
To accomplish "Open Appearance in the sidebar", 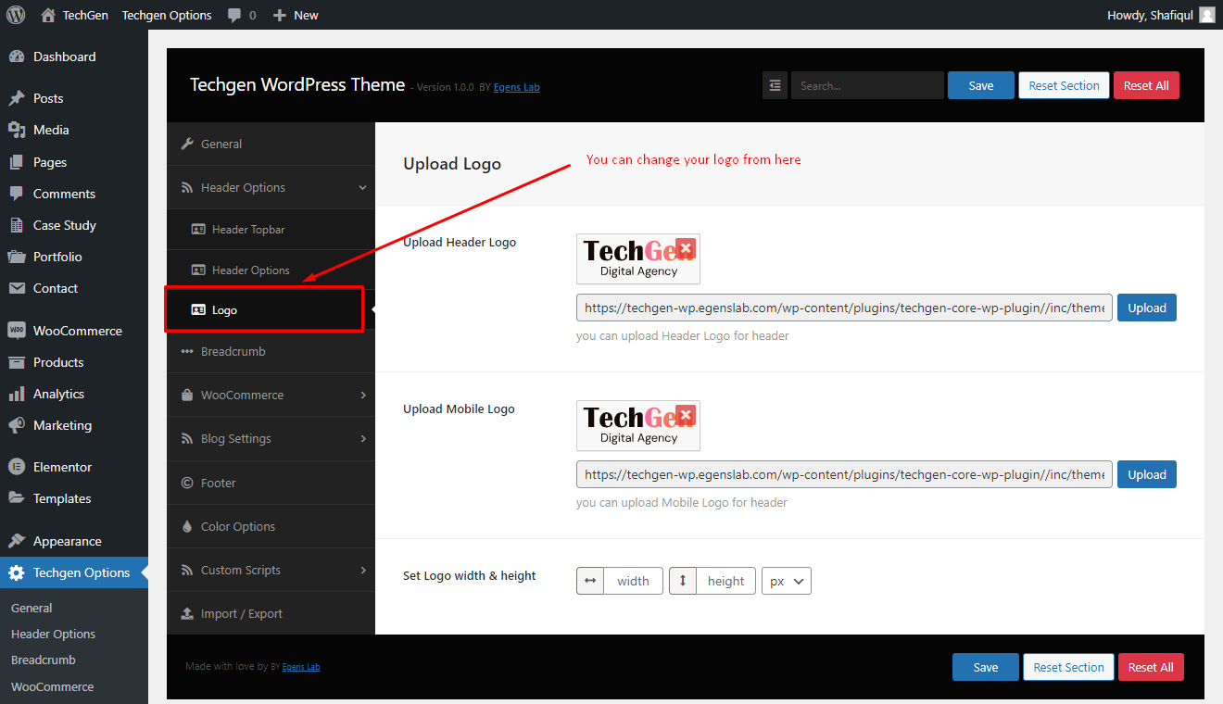I will click(74, 541).
